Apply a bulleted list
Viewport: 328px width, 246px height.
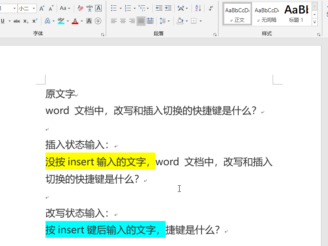[x=114, y=8]
